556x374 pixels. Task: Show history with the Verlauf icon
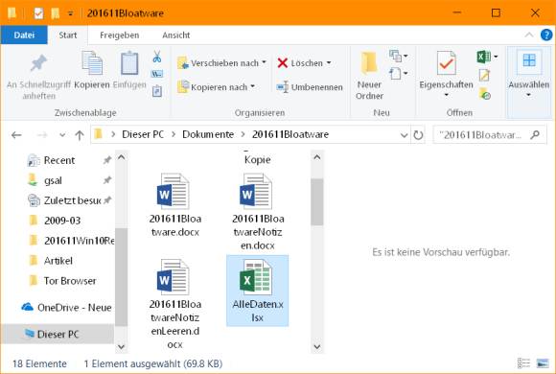pos(484,94)
